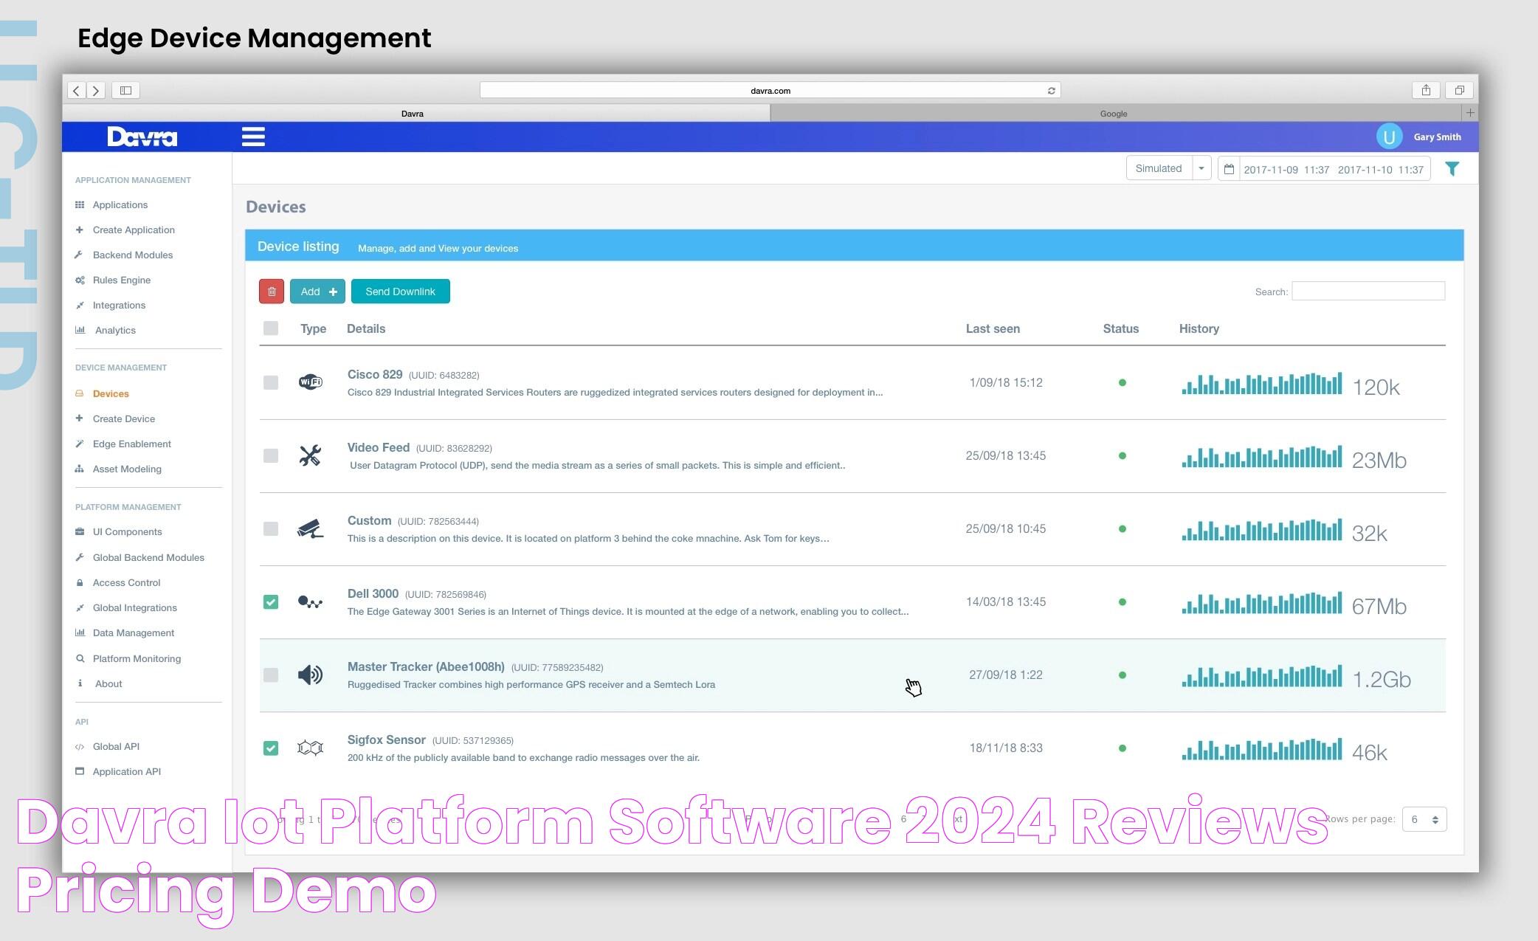Click the davra.com address bar
The height and width of the screenshot is (941, 1538).
click(770, 90)
